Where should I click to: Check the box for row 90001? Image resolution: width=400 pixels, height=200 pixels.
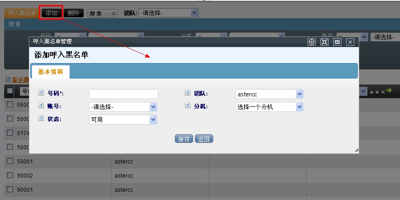coord(10,189)
